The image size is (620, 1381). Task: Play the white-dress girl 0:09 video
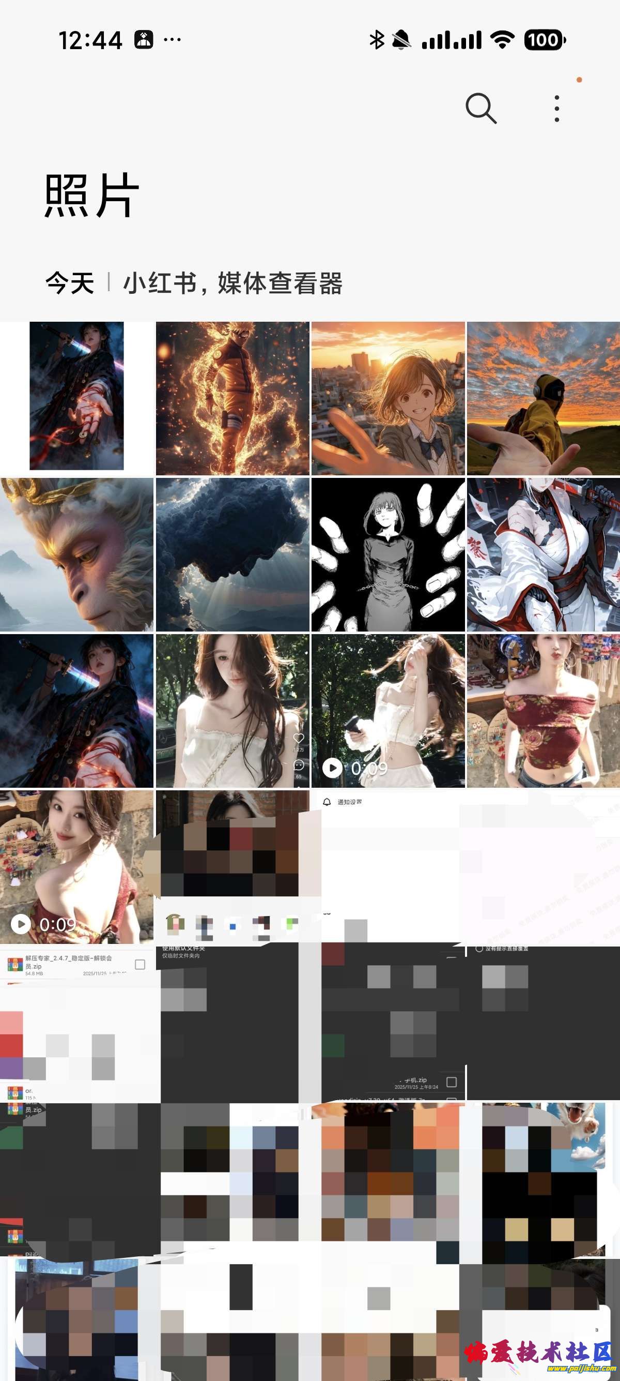pyautogui.click(x=388, y=710)
